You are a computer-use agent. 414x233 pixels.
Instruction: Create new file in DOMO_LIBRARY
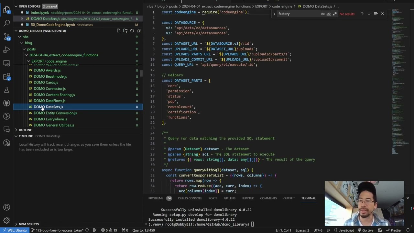pos(119,31)
